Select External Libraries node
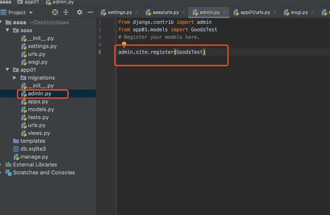Screen dimensions: 330x215 pyautogui.click(x=35, y=165)
